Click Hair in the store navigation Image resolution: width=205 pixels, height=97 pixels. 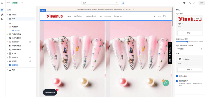point(100,16)
